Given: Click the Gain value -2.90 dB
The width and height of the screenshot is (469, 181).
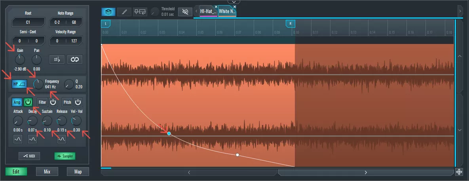Looking at the screenshot, I should pyautogui.click(x=20, y=69).
